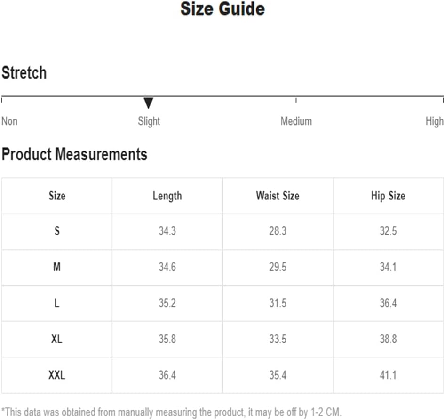Select the XL size row label
This screenshot has height=420, width=445.
coord(57,339)
